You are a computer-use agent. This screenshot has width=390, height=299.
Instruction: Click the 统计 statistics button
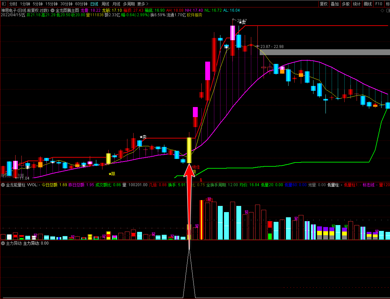tap(357, 4)
